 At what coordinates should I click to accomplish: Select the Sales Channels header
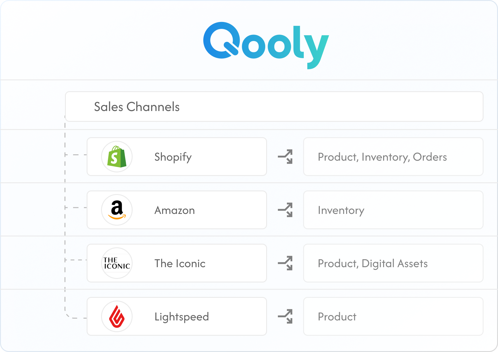point(274,107)
